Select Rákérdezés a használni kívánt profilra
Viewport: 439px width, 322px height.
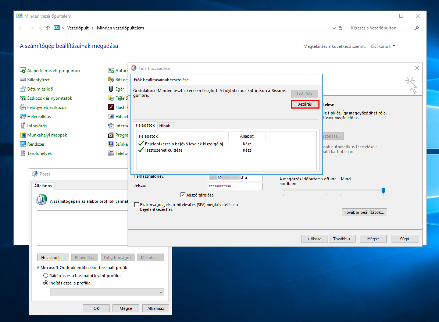(x=46, y=276)
